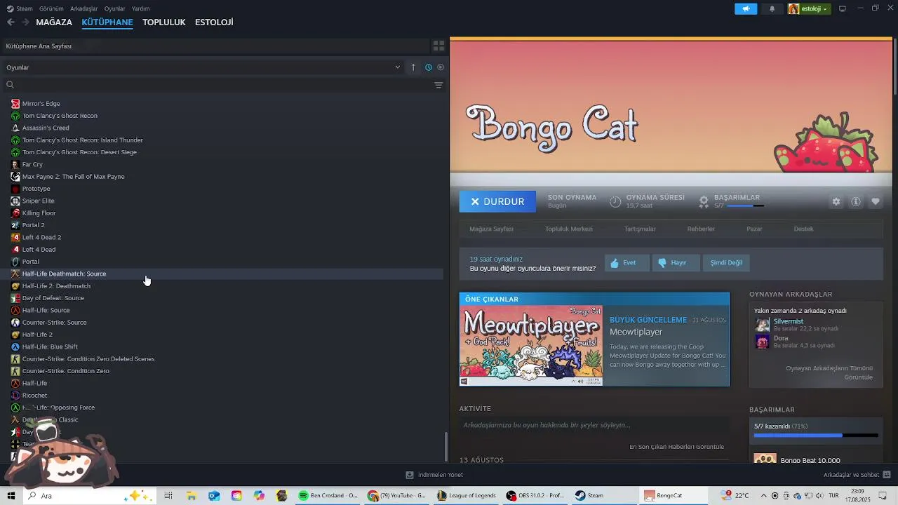Open the Yardım menu
This screenshot has height=505, width=898.
click(x=140, y=8)
